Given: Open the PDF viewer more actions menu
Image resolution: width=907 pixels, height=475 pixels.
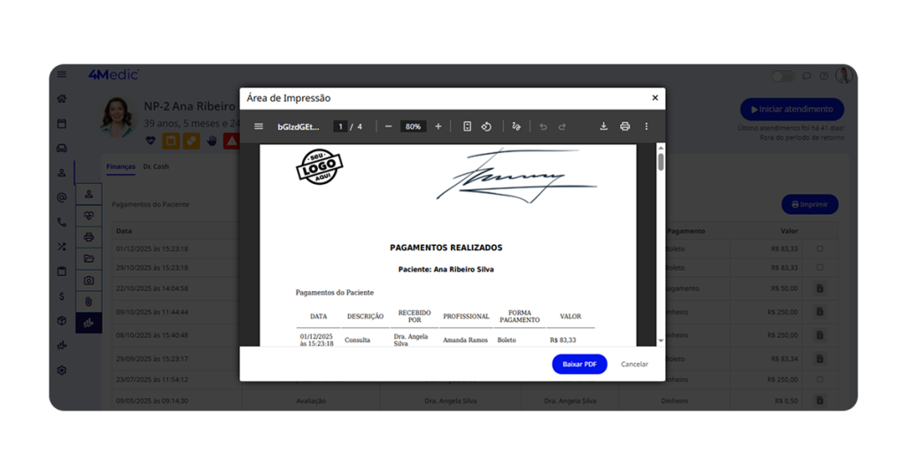Looking at the screenshot, I should click(647, 126).
